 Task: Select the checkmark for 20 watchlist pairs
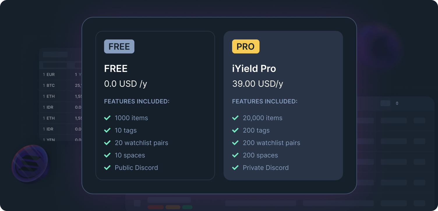point(107,143)
